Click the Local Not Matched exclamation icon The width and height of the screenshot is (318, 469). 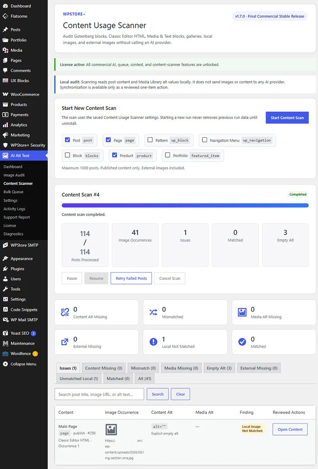pos(153,342)
